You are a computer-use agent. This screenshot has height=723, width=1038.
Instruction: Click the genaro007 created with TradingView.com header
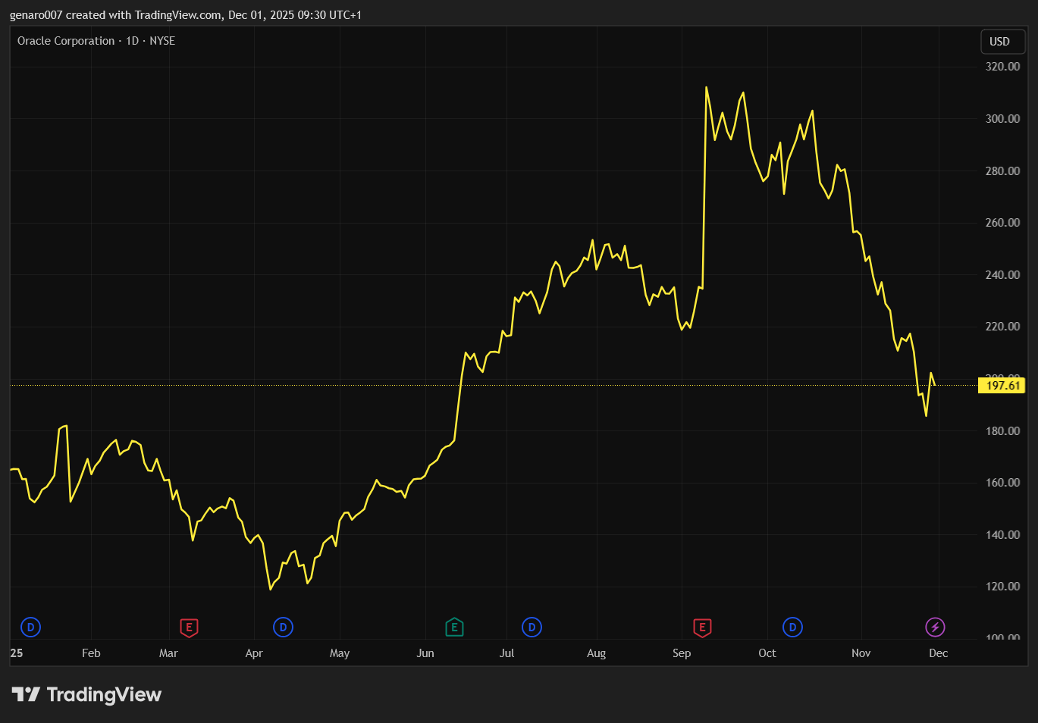point(185,15)
